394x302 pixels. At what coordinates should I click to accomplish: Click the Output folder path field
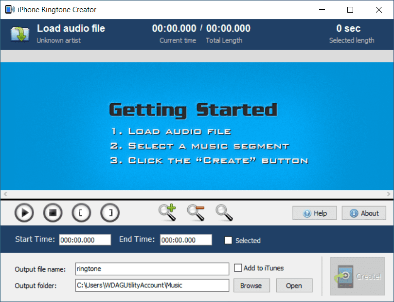click(152, 285)
